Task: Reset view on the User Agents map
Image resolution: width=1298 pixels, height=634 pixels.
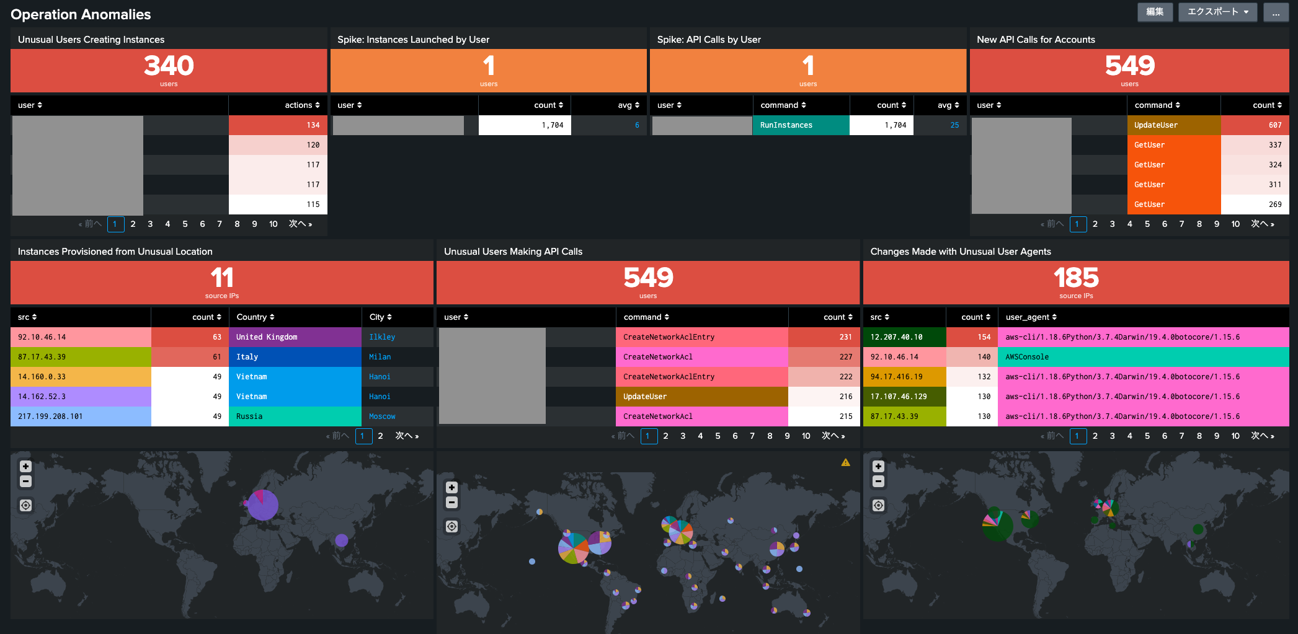Action: coord(878,506)
